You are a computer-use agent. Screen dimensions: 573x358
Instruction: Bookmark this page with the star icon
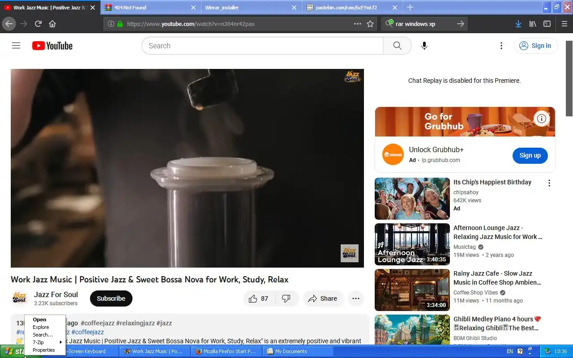(x=370, y=24)
